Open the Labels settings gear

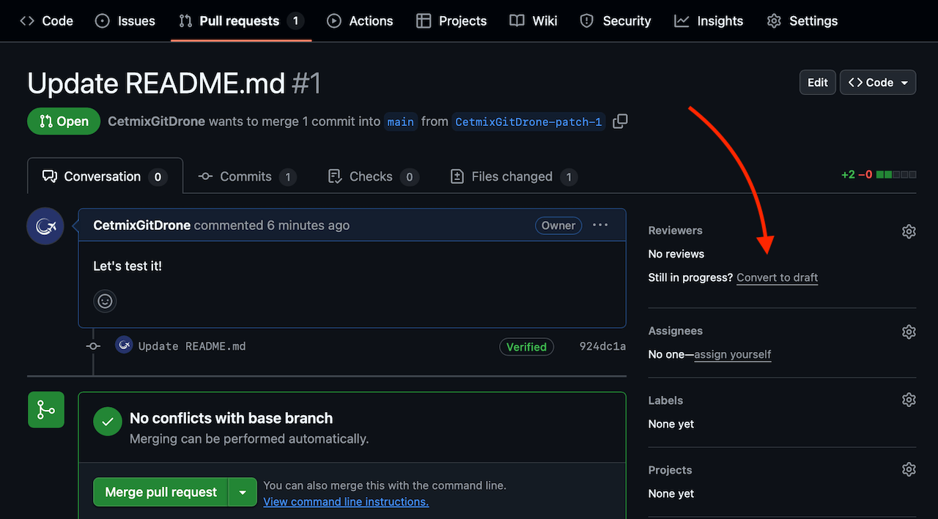pos(909,400)
